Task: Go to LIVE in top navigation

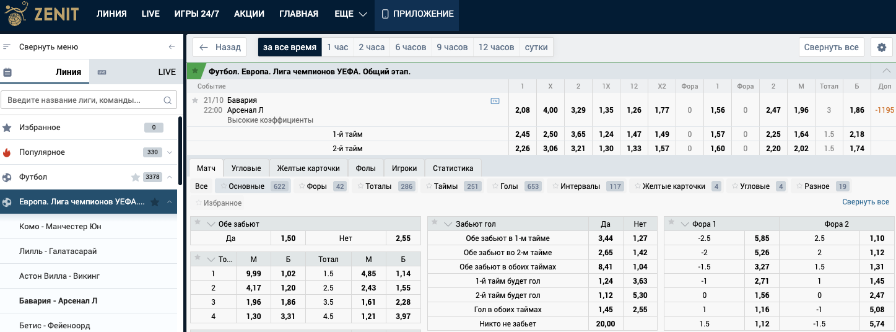Action: pos(150,14)
